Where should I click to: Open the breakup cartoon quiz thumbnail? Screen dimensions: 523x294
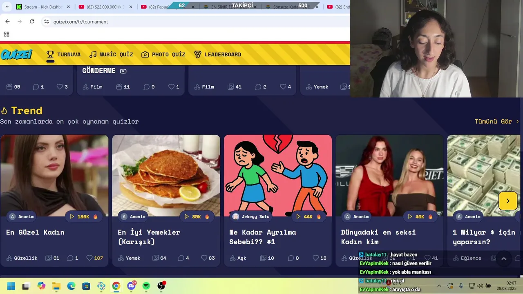(278, 176)
